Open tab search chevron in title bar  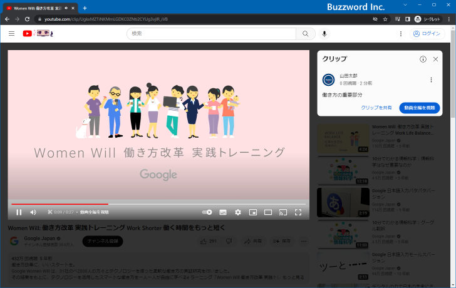point(405,5)
